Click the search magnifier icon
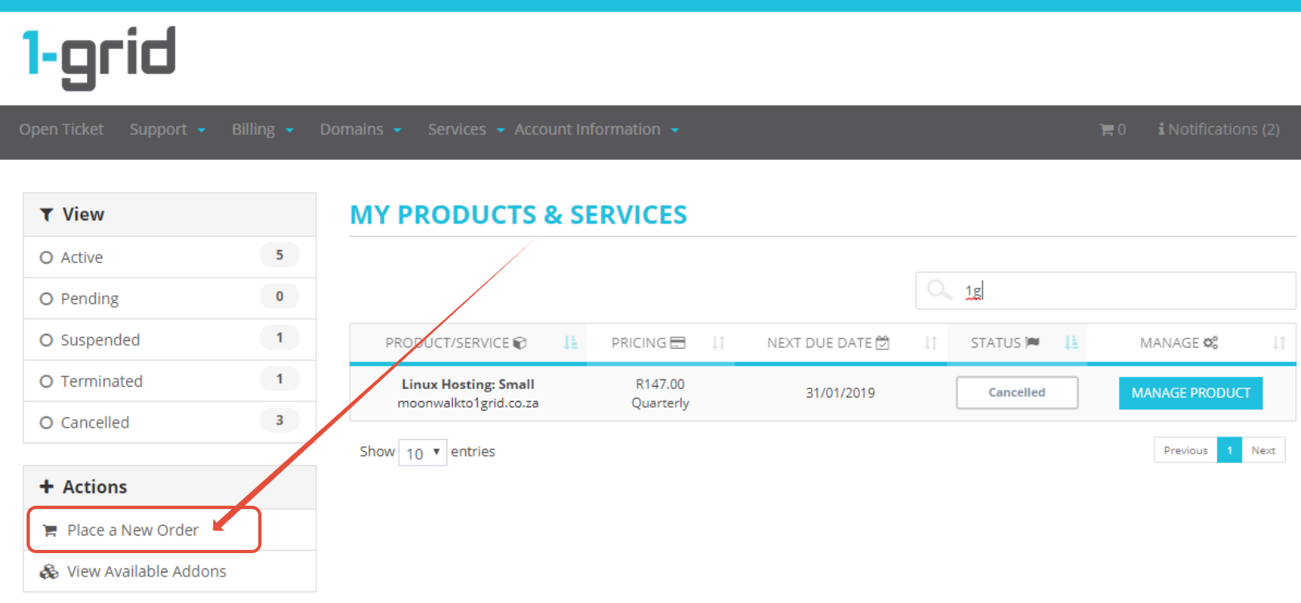The image size is (1301, 603). (939, 289)
